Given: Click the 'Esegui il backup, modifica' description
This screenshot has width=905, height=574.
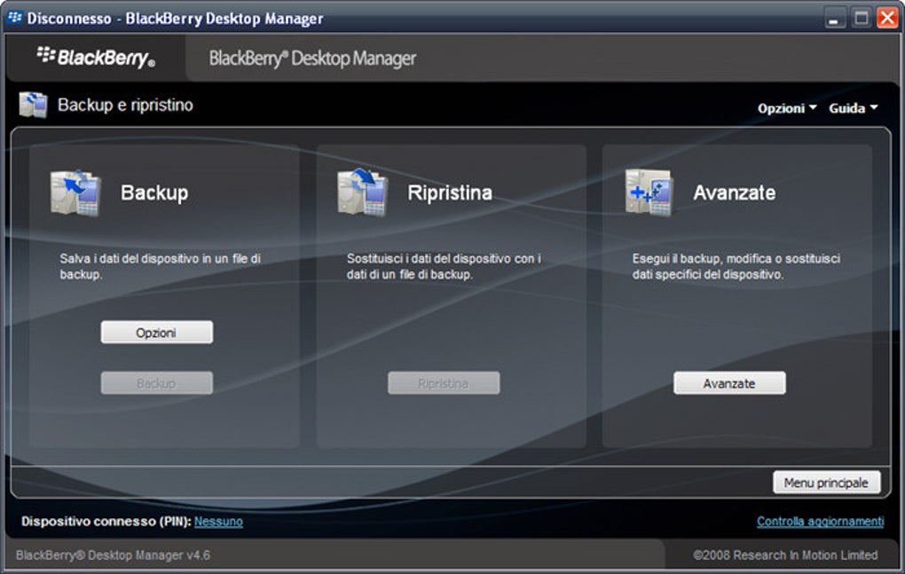Looking at the screenshot, I should pos(736,266).
